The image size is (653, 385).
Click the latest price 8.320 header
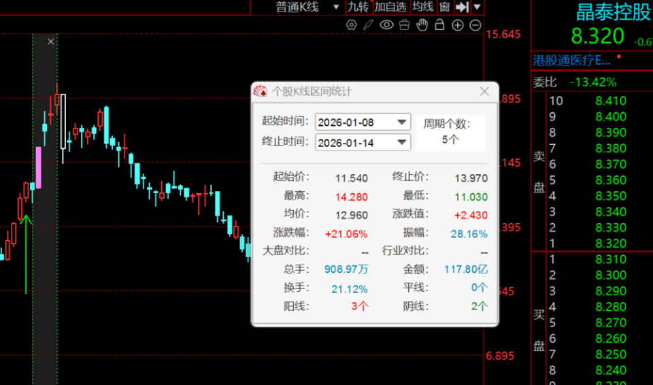pyautogui.click(x=598, y=36)
